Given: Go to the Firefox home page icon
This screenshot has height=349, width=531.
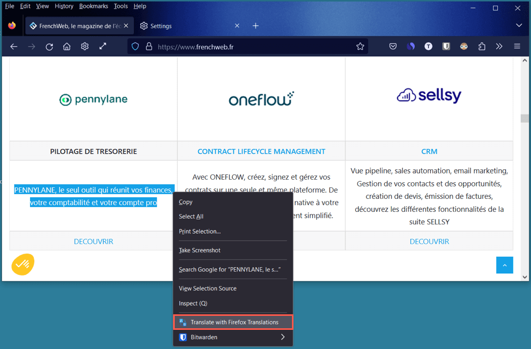Looking at the screenshot, I should click(67, 47).
